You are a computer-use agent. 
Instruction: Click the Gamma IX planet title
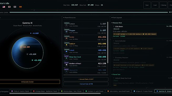(27, 23)
